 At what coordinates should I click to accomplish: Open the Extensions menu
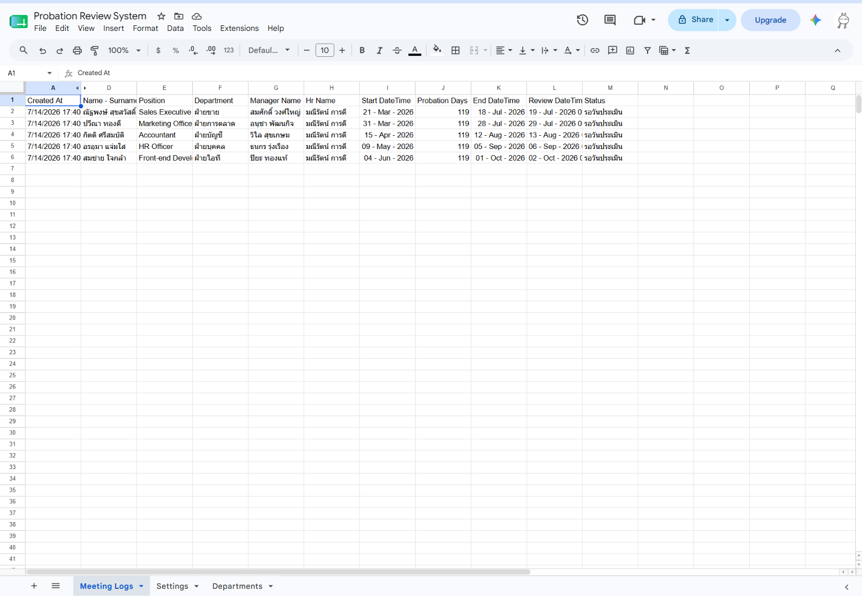239,28
